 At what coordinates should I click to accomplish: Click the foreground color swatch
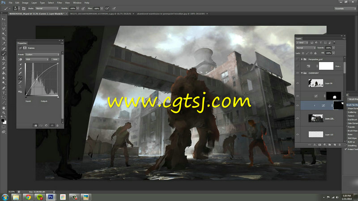click(3, 120)
